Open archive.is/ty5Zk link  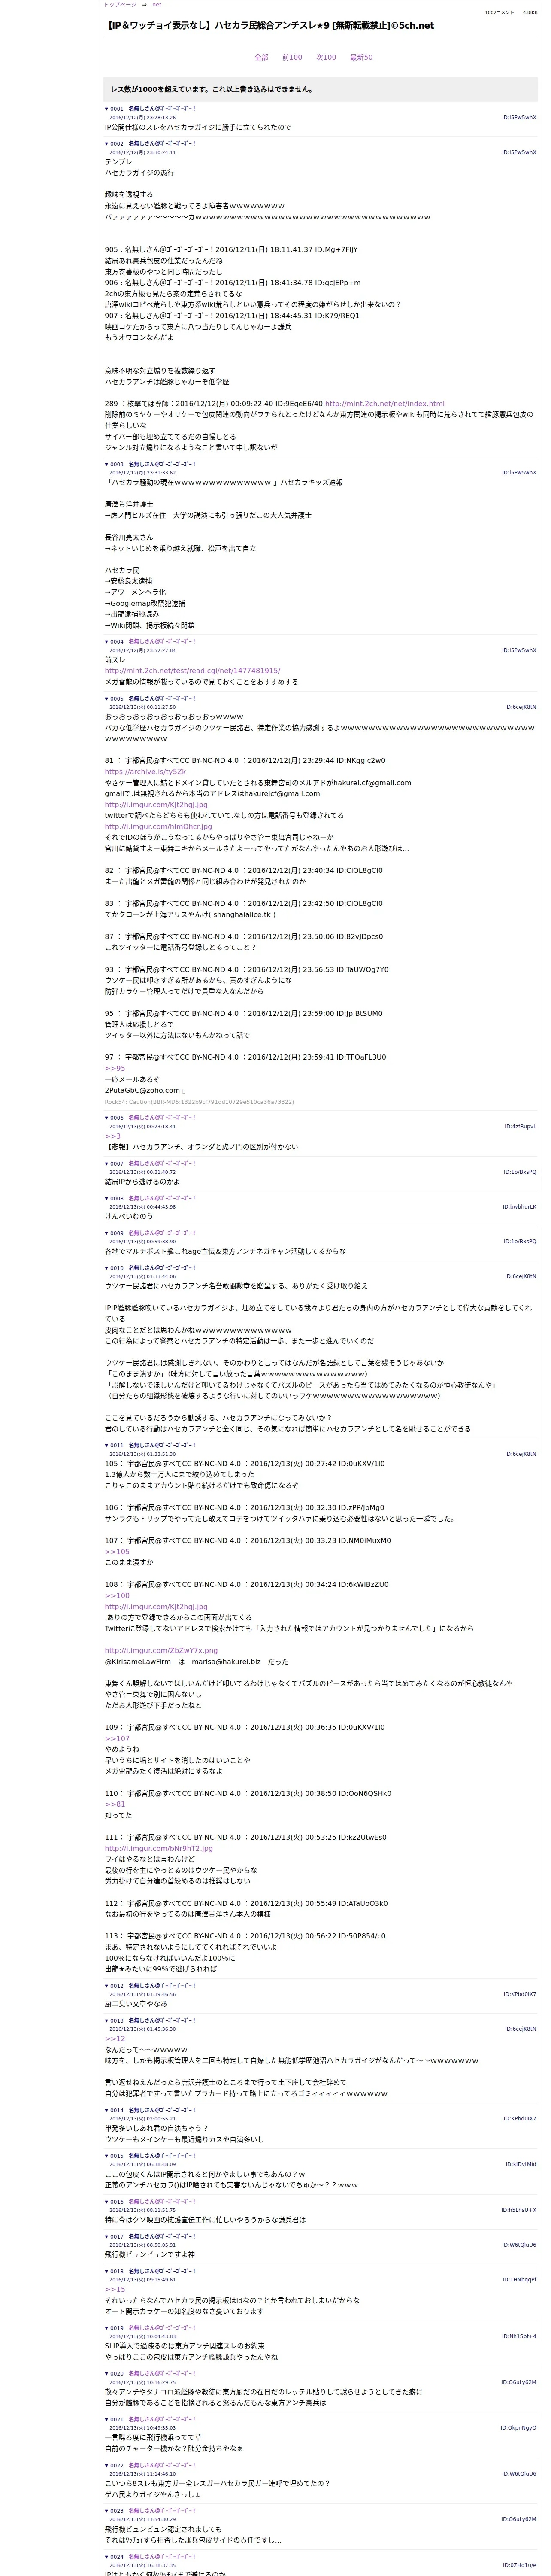coord(145,772)
